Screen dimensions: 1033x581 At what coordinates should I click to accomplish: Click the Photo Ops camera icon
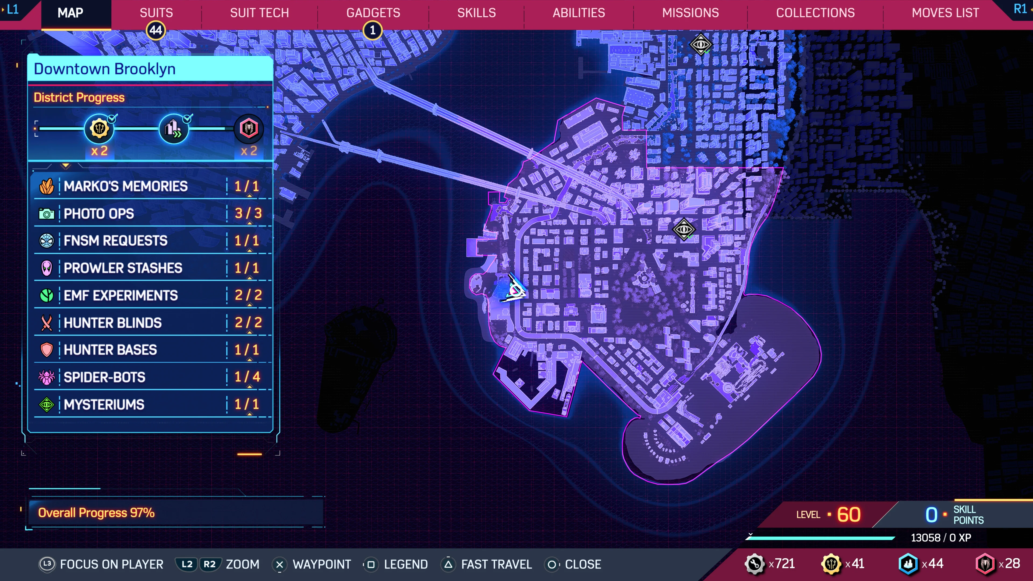(47, 214)
